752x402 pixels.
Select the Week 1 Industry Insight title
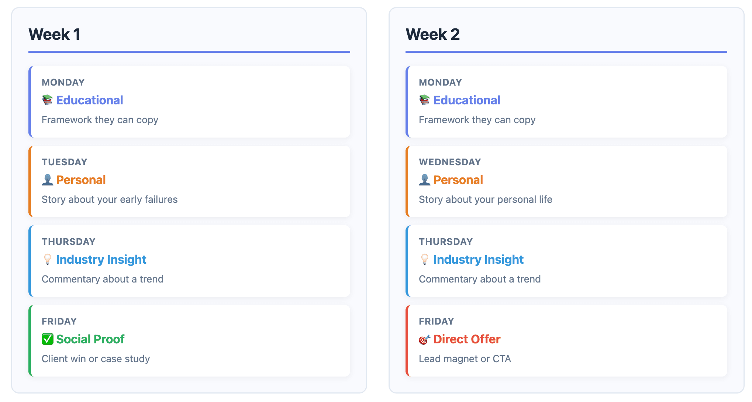pyautogui.click(x=101, y=259)
